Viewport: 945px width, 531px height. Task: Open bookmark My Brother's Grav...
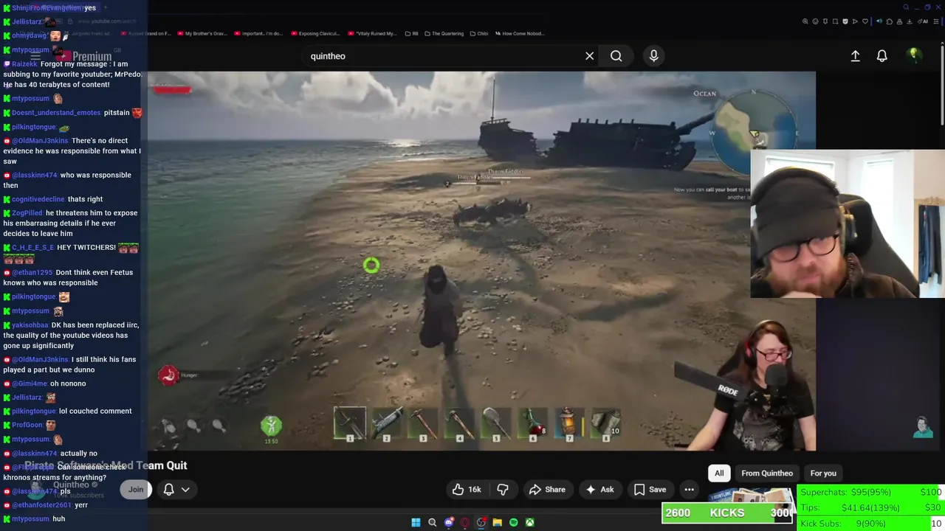202,33
